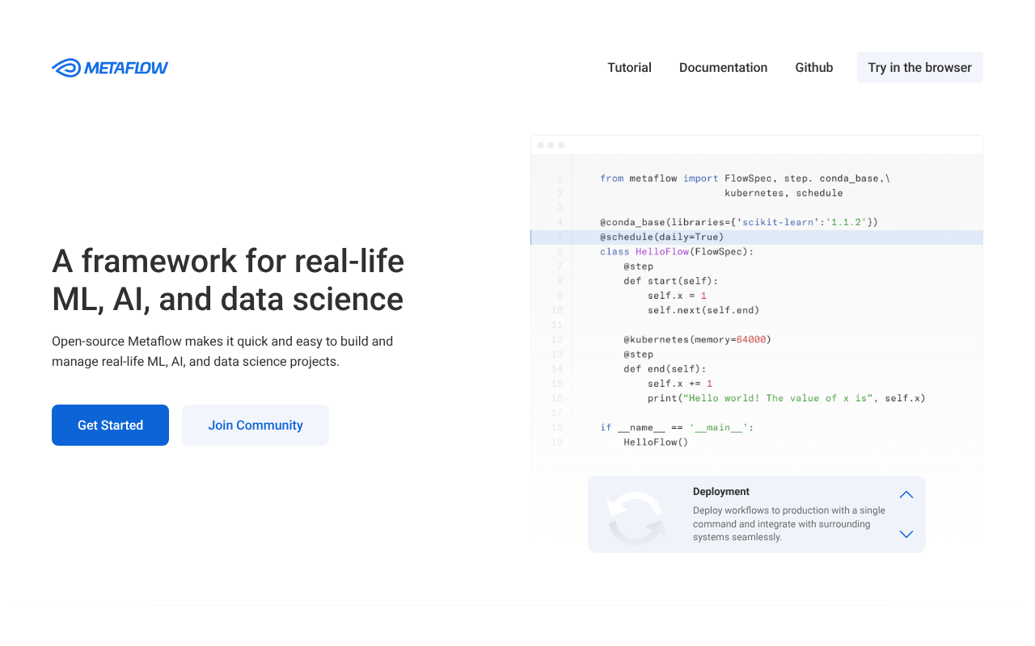Click the middle window dot on the code window
1035x646 pixels.
[551, 145]
